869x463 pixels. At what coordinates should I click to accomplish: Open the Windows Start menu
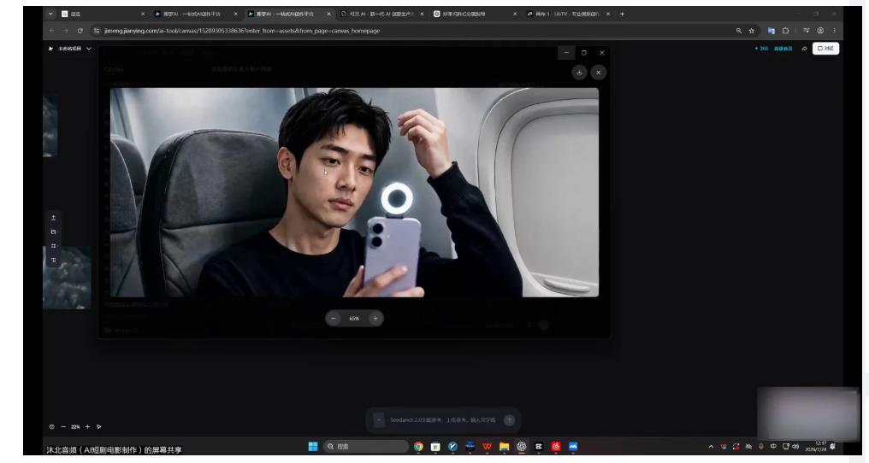pos(312,447)
